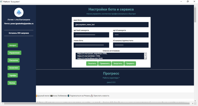Image resolution: width=198 pixels, height=106 pixels.
Task: Open the Управление section
Action: pos(15,53)
